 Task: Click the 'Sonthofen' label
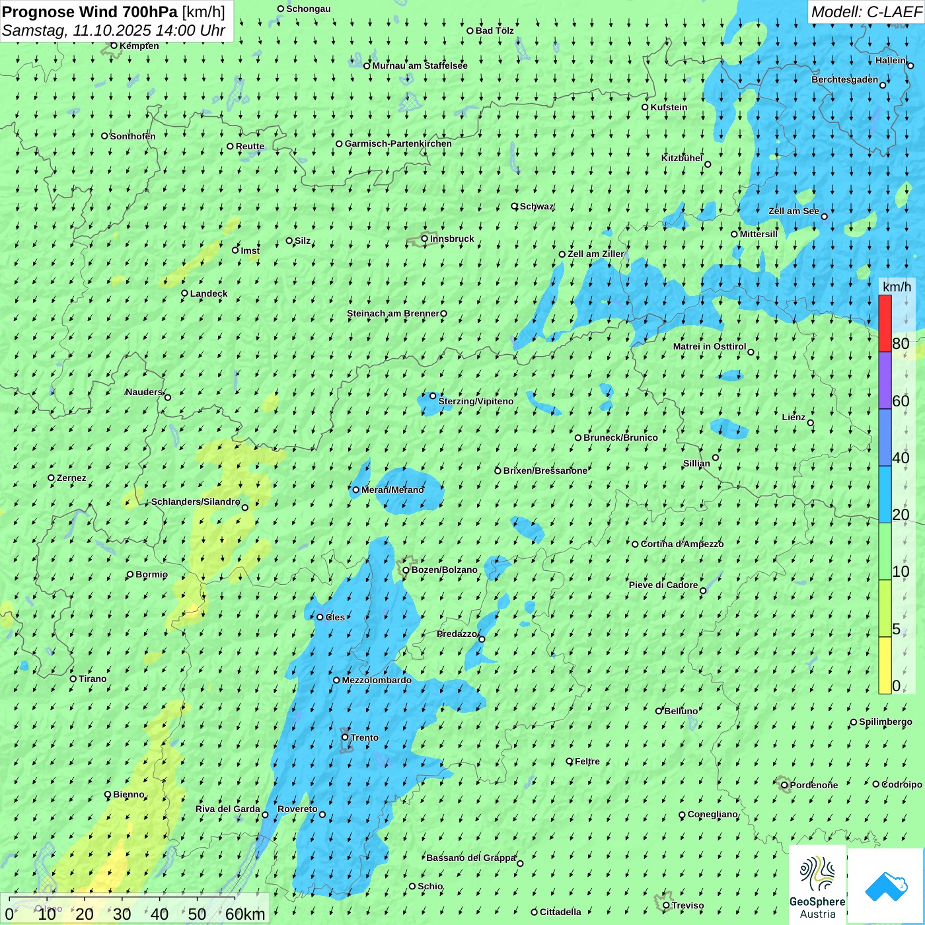coord(133,136)
